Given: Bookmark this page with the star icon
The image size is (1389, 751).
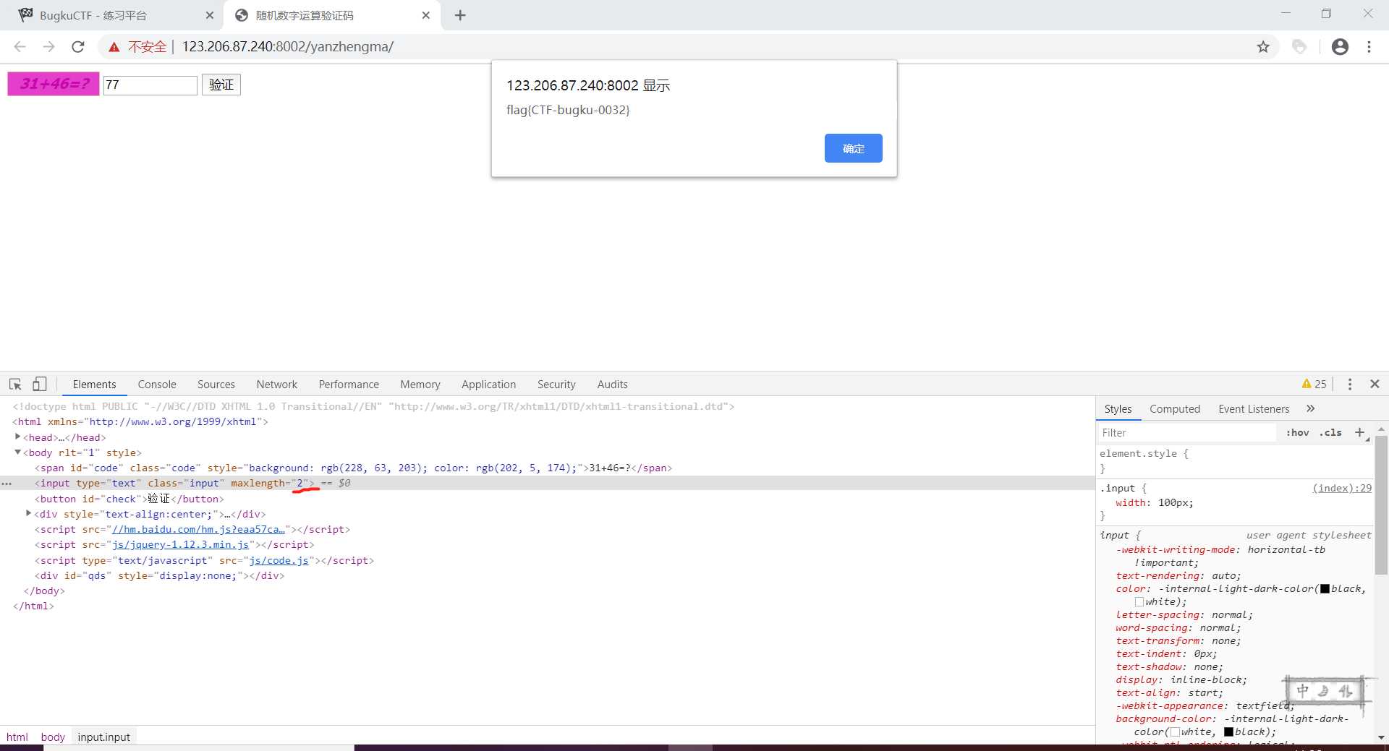Looking at the screenshot, I should [x=1263, y=47].
